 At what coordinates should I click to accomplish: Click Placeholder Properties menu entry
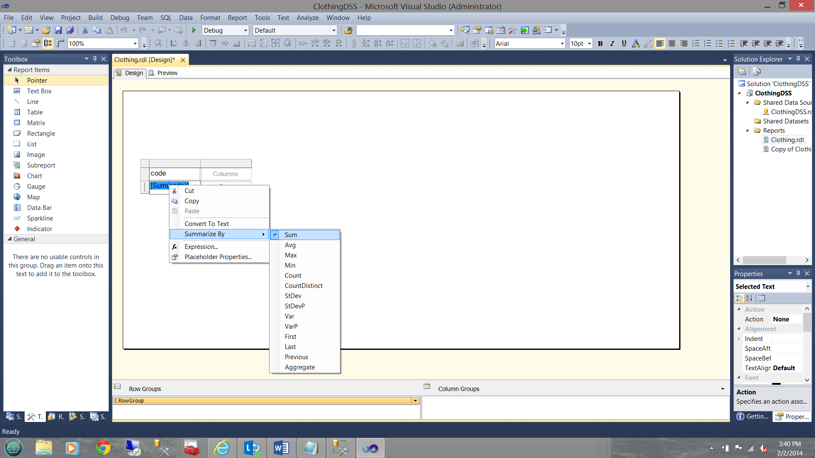tap(218, 257)
